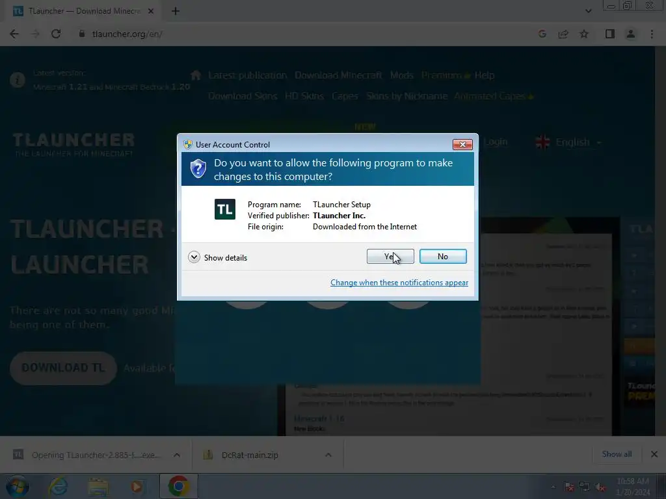Open the HD Skins link

pyautogui.click(x=304, y=96)
